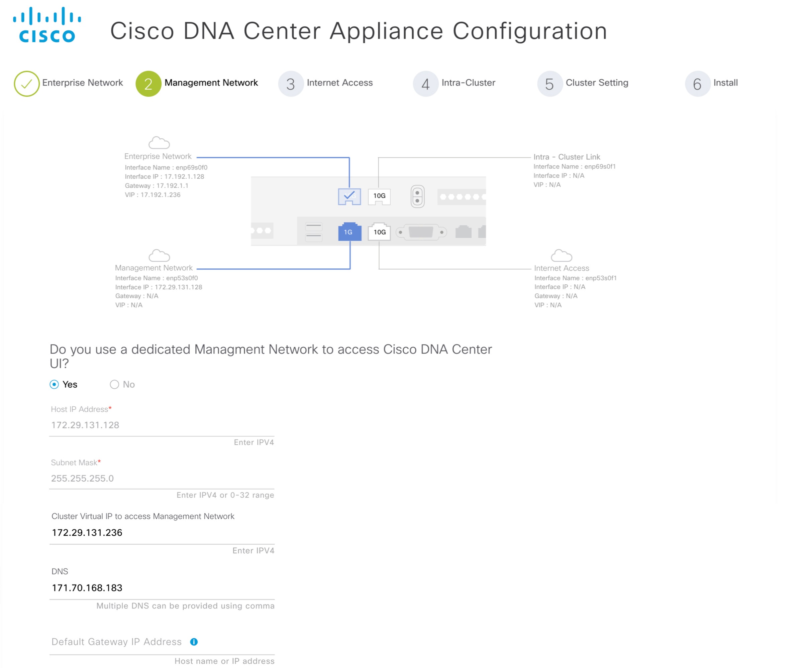
Task: Click the serial connector on appliance diagram
Action: click(x=421, y=232)
